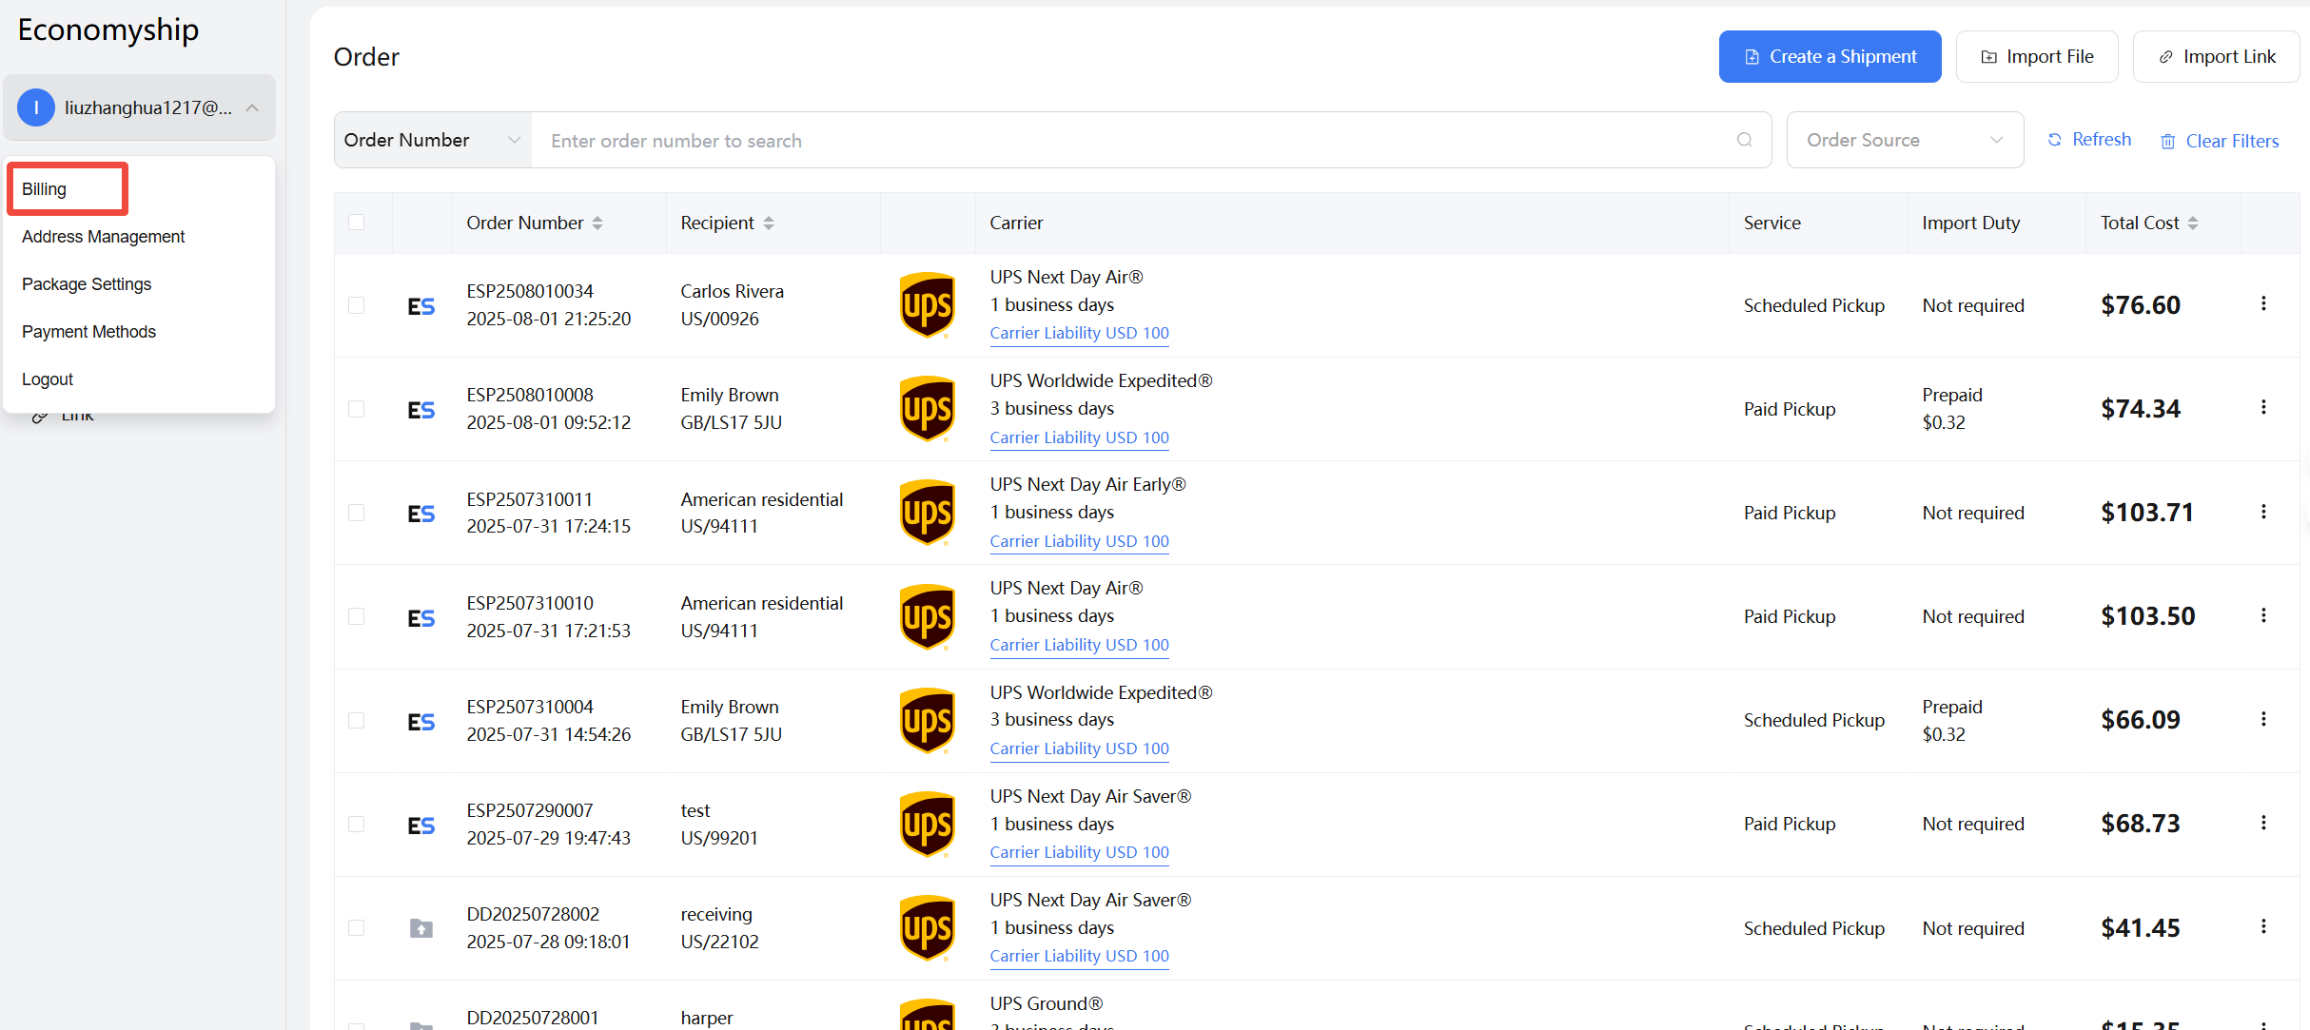Focus the order number search field
Screen dimensions: 2310x1030
click(1132, 141)
